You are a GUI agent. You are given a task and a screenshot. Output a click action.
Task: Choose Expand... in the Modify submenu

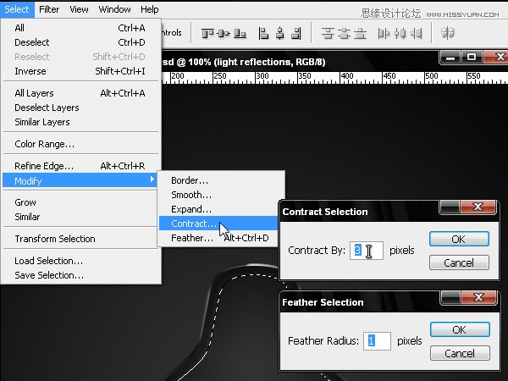[221, 209]
